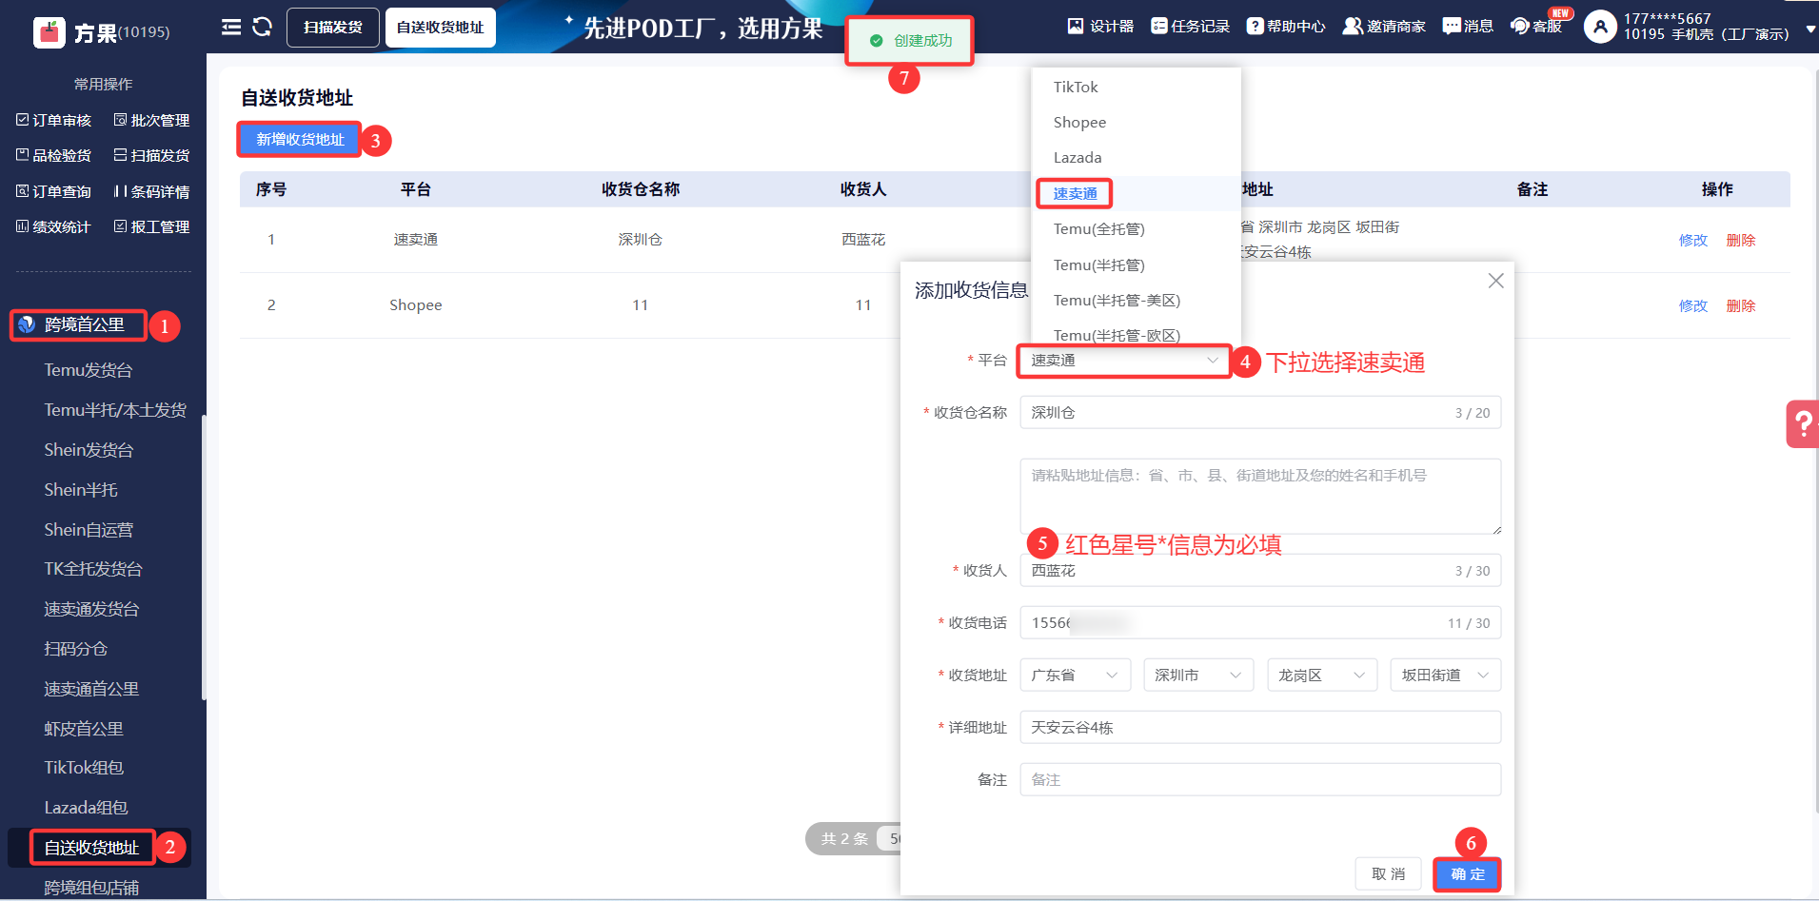Open Shein发货台 in the sidebar
The image size is (1819, 901).
tap(89, 450)
